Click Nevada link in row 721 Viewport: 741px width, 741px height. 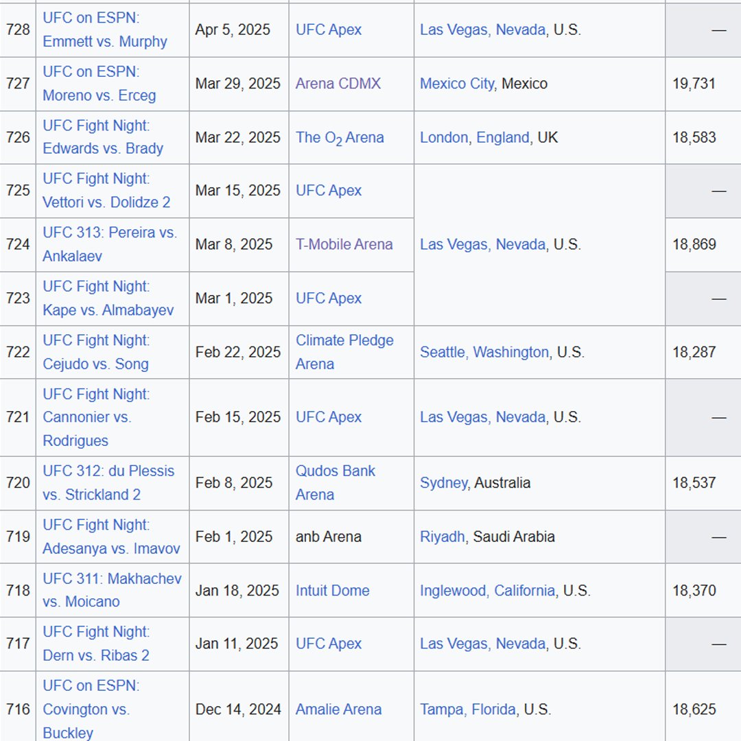pos(520,417)
